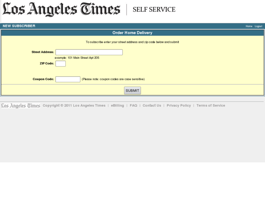Viewport: 265px width, 198px height.
Task: Click the example address hint text
Action: [x=77, y=58]
